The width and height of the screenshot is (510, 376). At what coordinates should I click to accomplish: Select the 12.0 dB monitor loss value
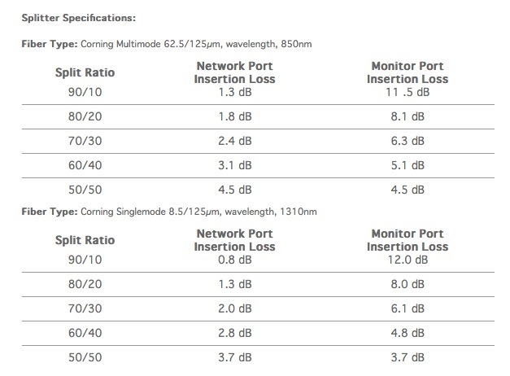408,260
